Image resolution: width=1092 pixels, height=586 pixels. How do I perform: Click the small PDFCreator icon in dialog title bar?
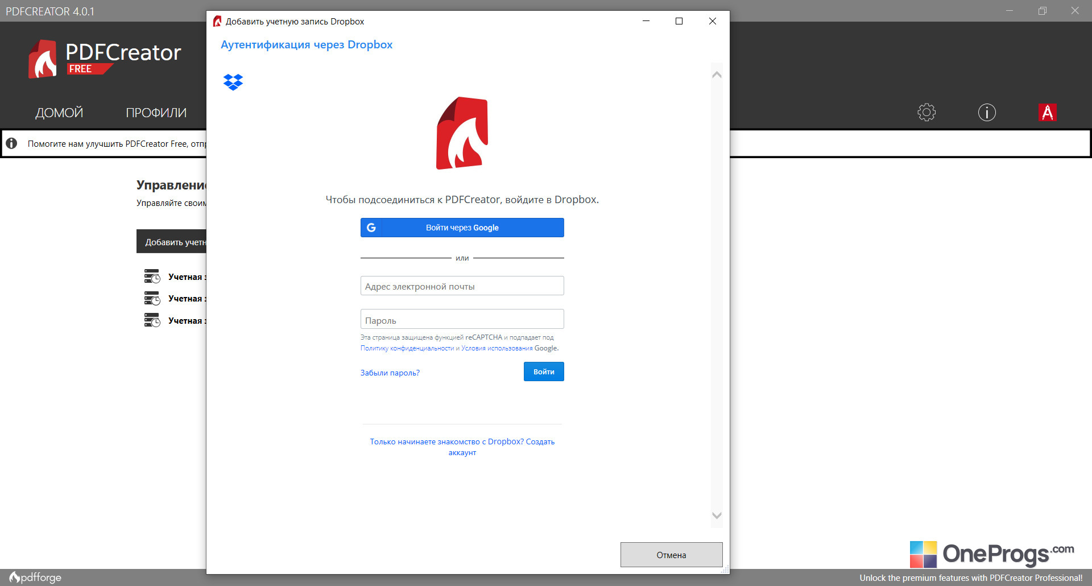coord(217,22)
